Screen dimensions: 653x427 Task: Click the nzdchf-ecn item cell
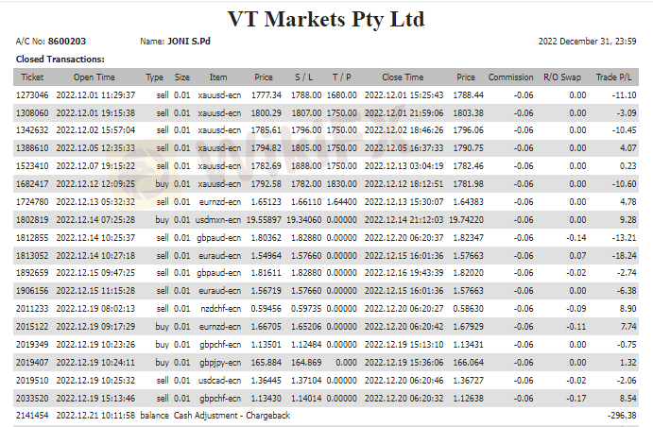221,308
